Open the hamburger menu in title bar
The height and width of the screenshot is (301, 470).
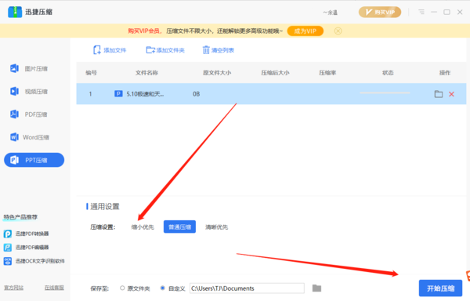click(421, 12)
